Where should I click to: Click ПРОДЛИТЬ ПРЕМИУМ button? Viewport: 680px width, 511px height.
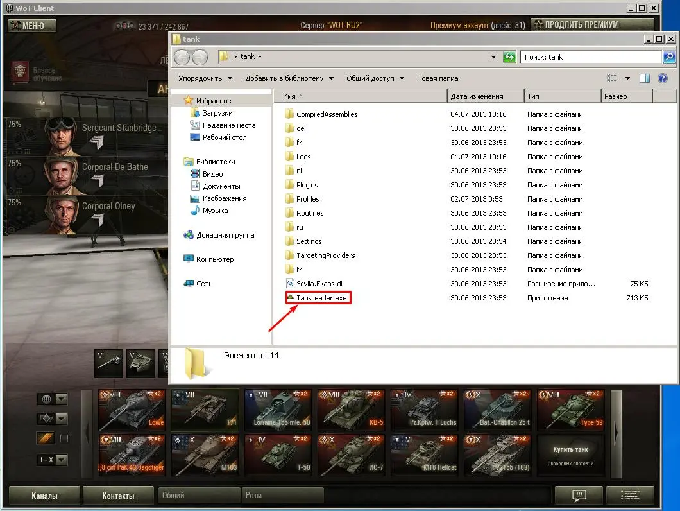pyautogui.click(x=592, y=24)
